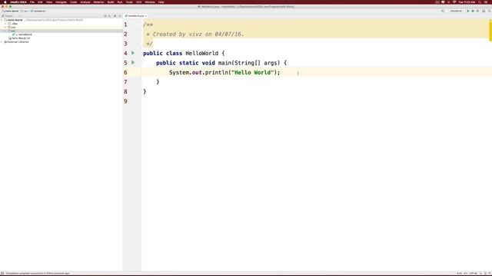This screenshot has width=492, height=276.
Task: Click HelloWorld breadcrumb in navigation bar
Action: tap(38, 11)
